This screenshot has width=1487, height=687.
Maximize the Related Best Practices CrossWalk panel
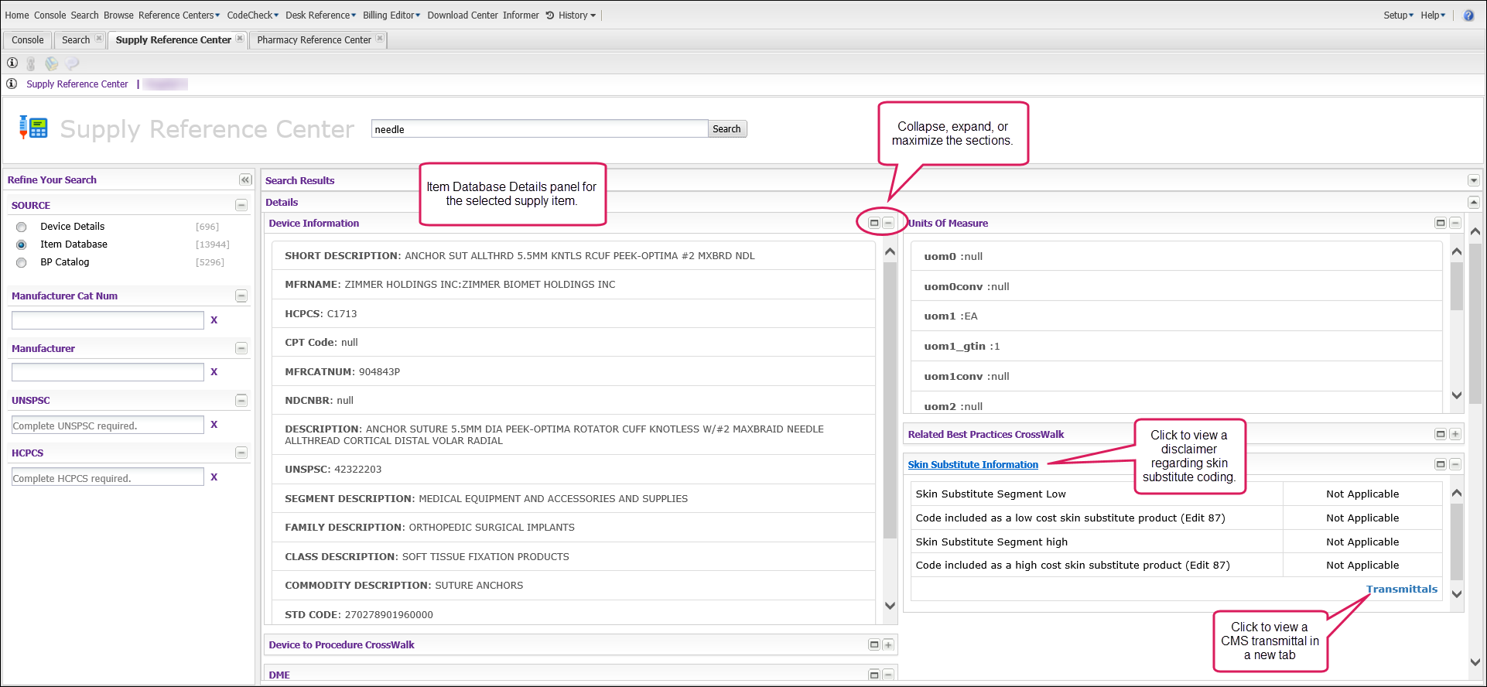pos(1440,434)
